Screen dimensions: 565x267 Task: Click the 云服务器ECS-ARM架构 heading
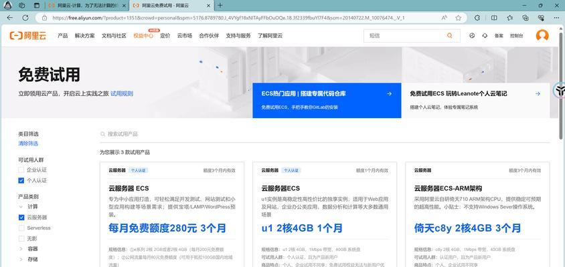tap(448, 188)
